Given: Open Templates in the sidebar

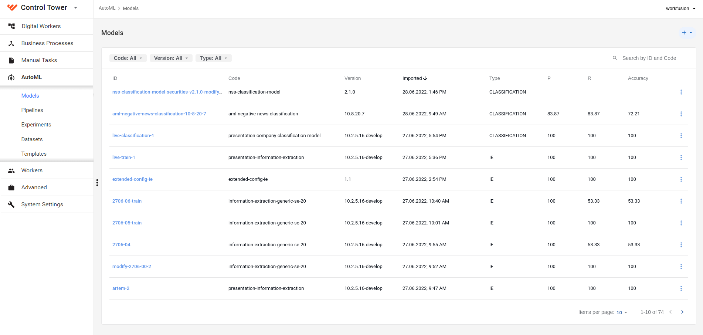Looking at the screenshot, I should [x=34, y=154].
